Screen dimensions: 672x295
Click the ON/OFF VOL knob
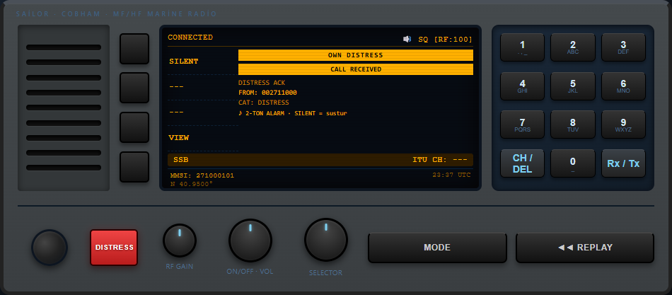250,240
